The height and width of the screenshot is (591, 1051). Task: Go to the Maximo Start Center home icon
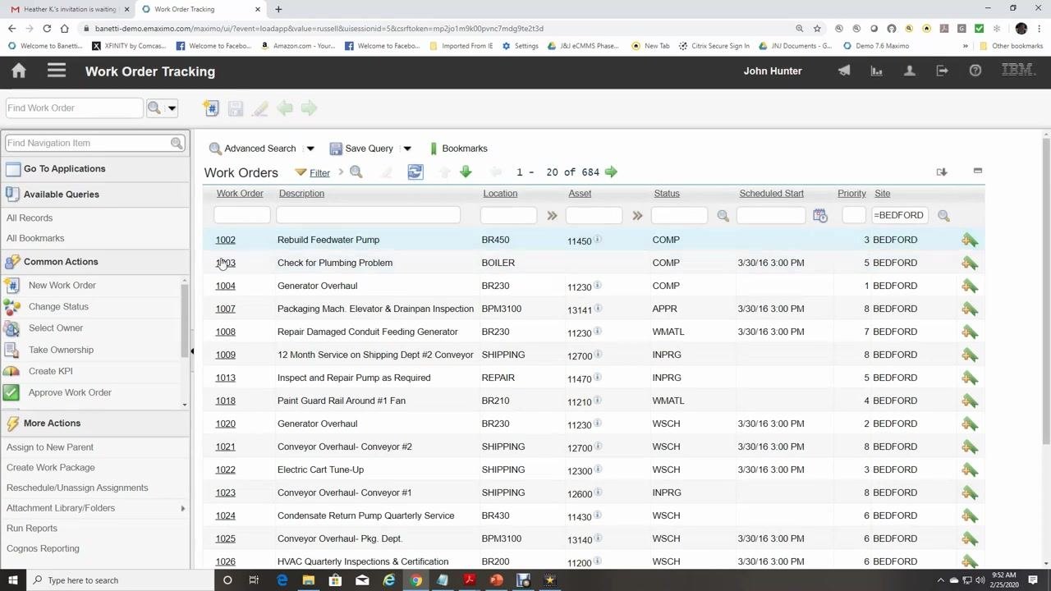click(19, 71)
